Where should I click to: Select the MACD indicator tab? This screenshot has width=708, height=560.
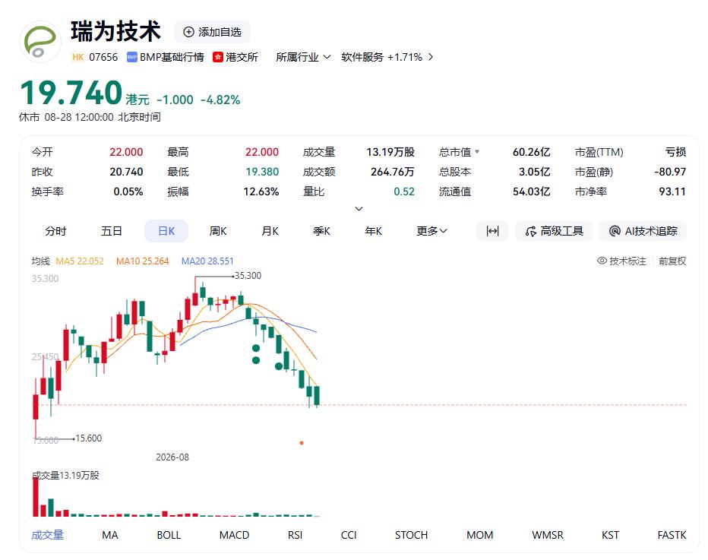tap(234, 535)
